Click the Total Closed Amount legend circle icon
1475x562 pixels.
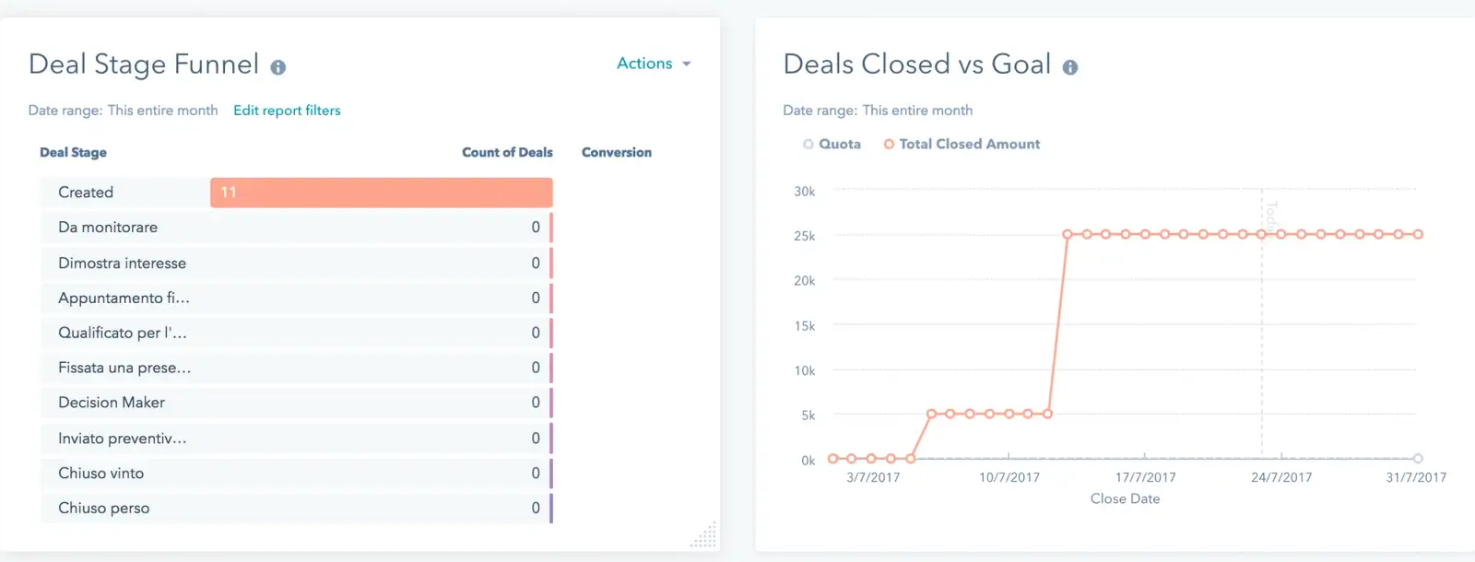coord(889,144)
